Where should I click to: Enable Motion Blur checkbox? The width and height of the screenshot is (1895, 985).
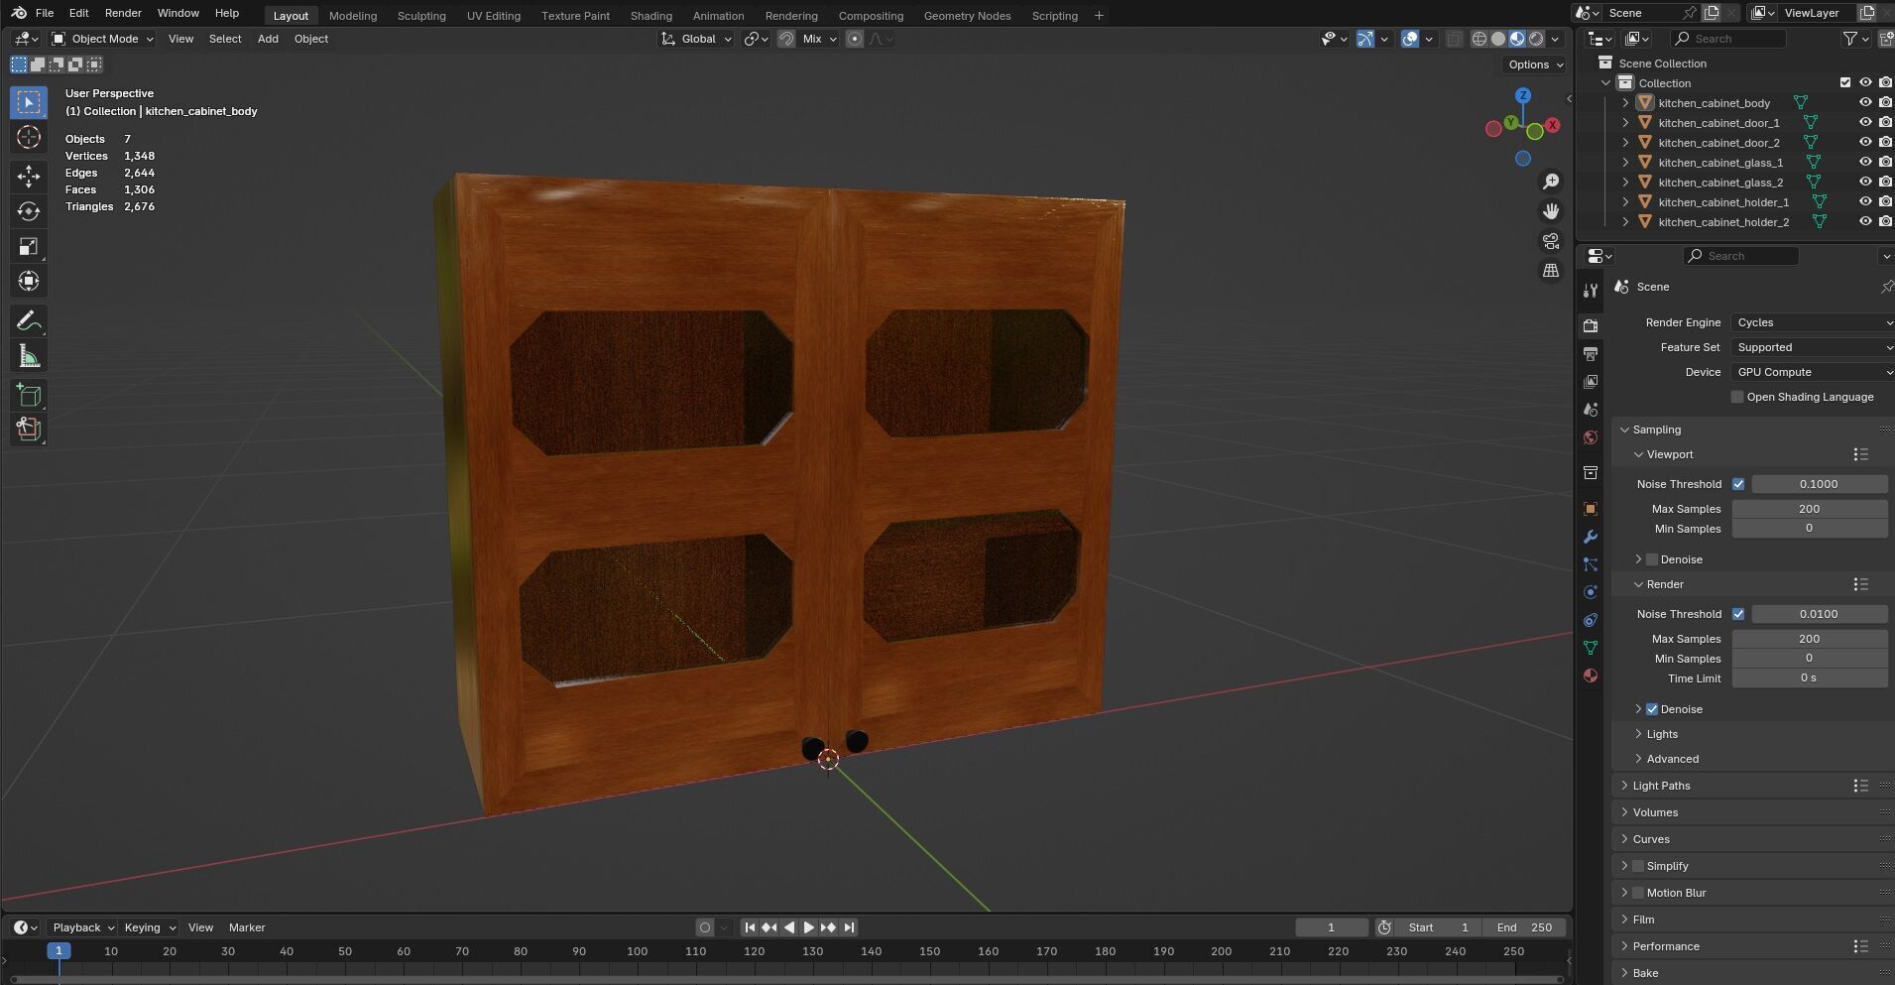point(1638,893)
